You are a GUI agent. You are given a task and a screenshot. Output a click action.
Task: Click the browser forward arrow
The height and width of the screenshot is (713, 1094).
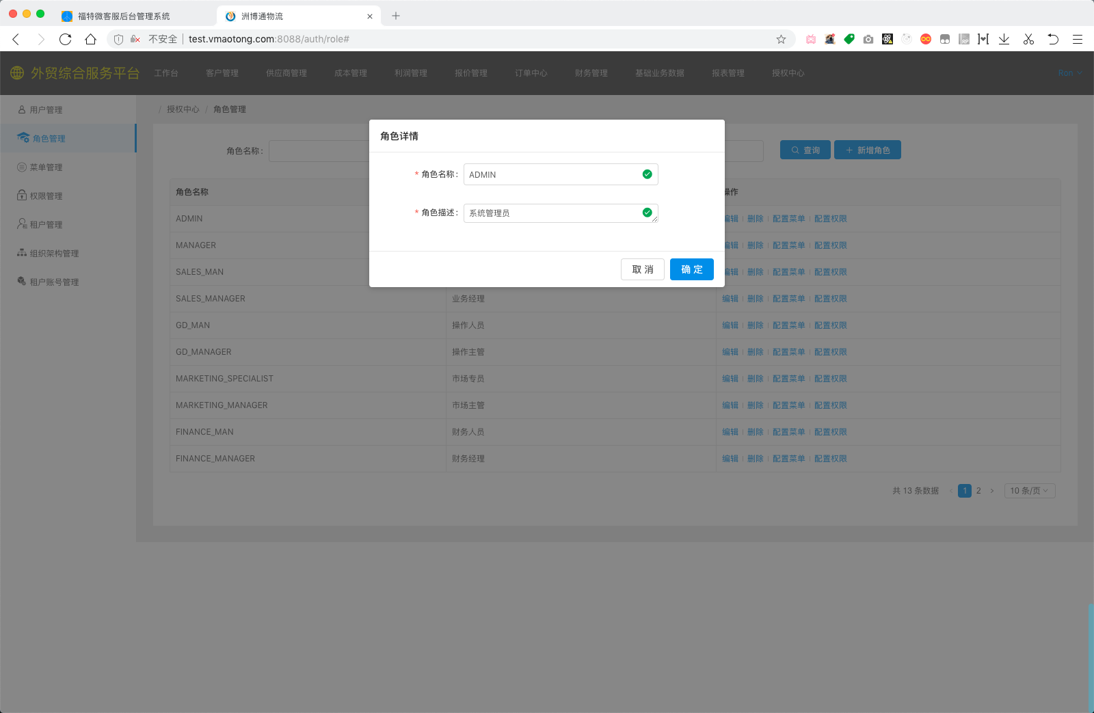coord(41,39)
